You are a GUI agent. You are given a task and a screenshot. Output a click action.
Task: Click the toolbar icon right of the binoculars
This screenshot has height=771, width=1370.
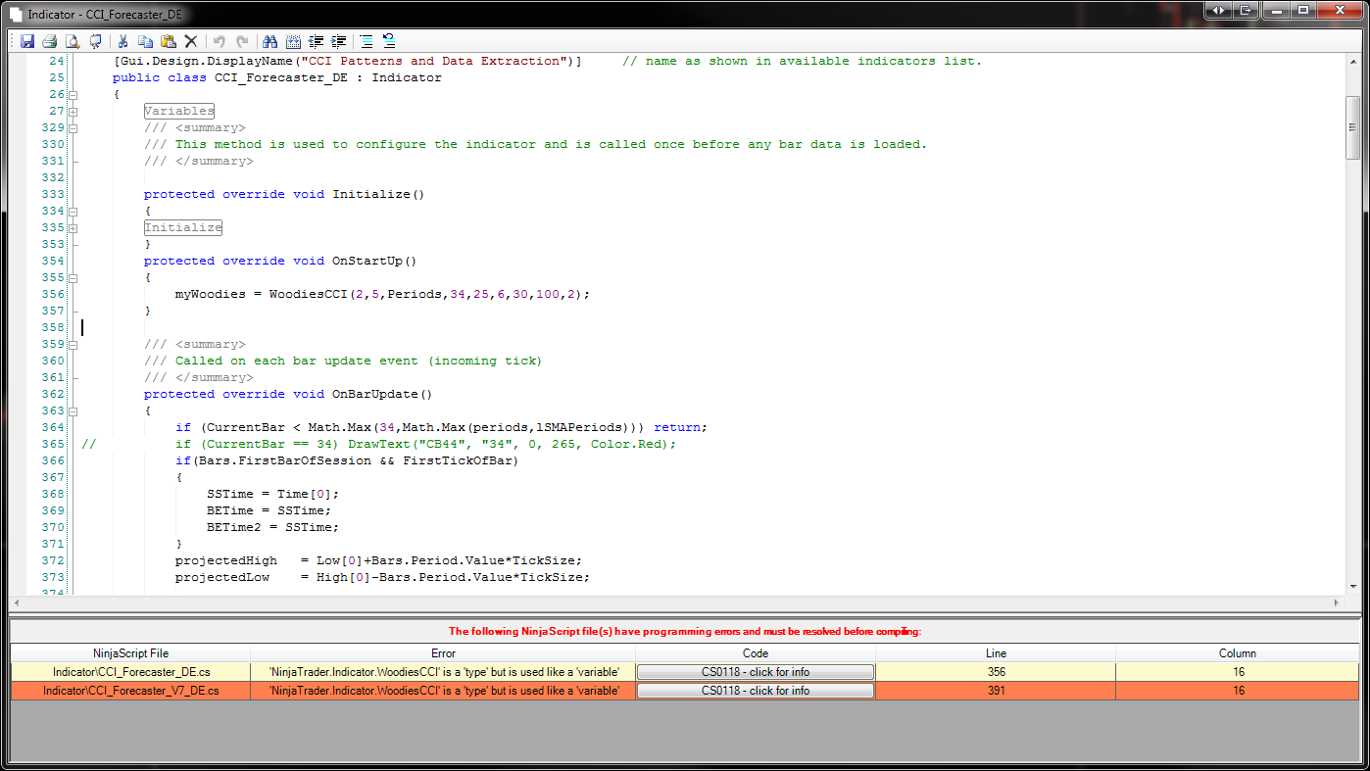coord(293,41)
